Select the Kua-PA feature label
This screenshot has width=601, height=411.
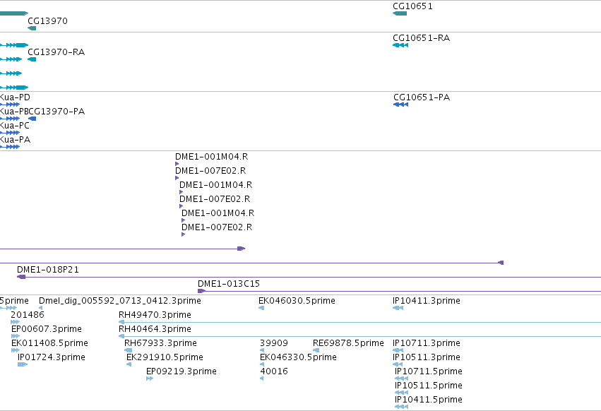[15, 140]
